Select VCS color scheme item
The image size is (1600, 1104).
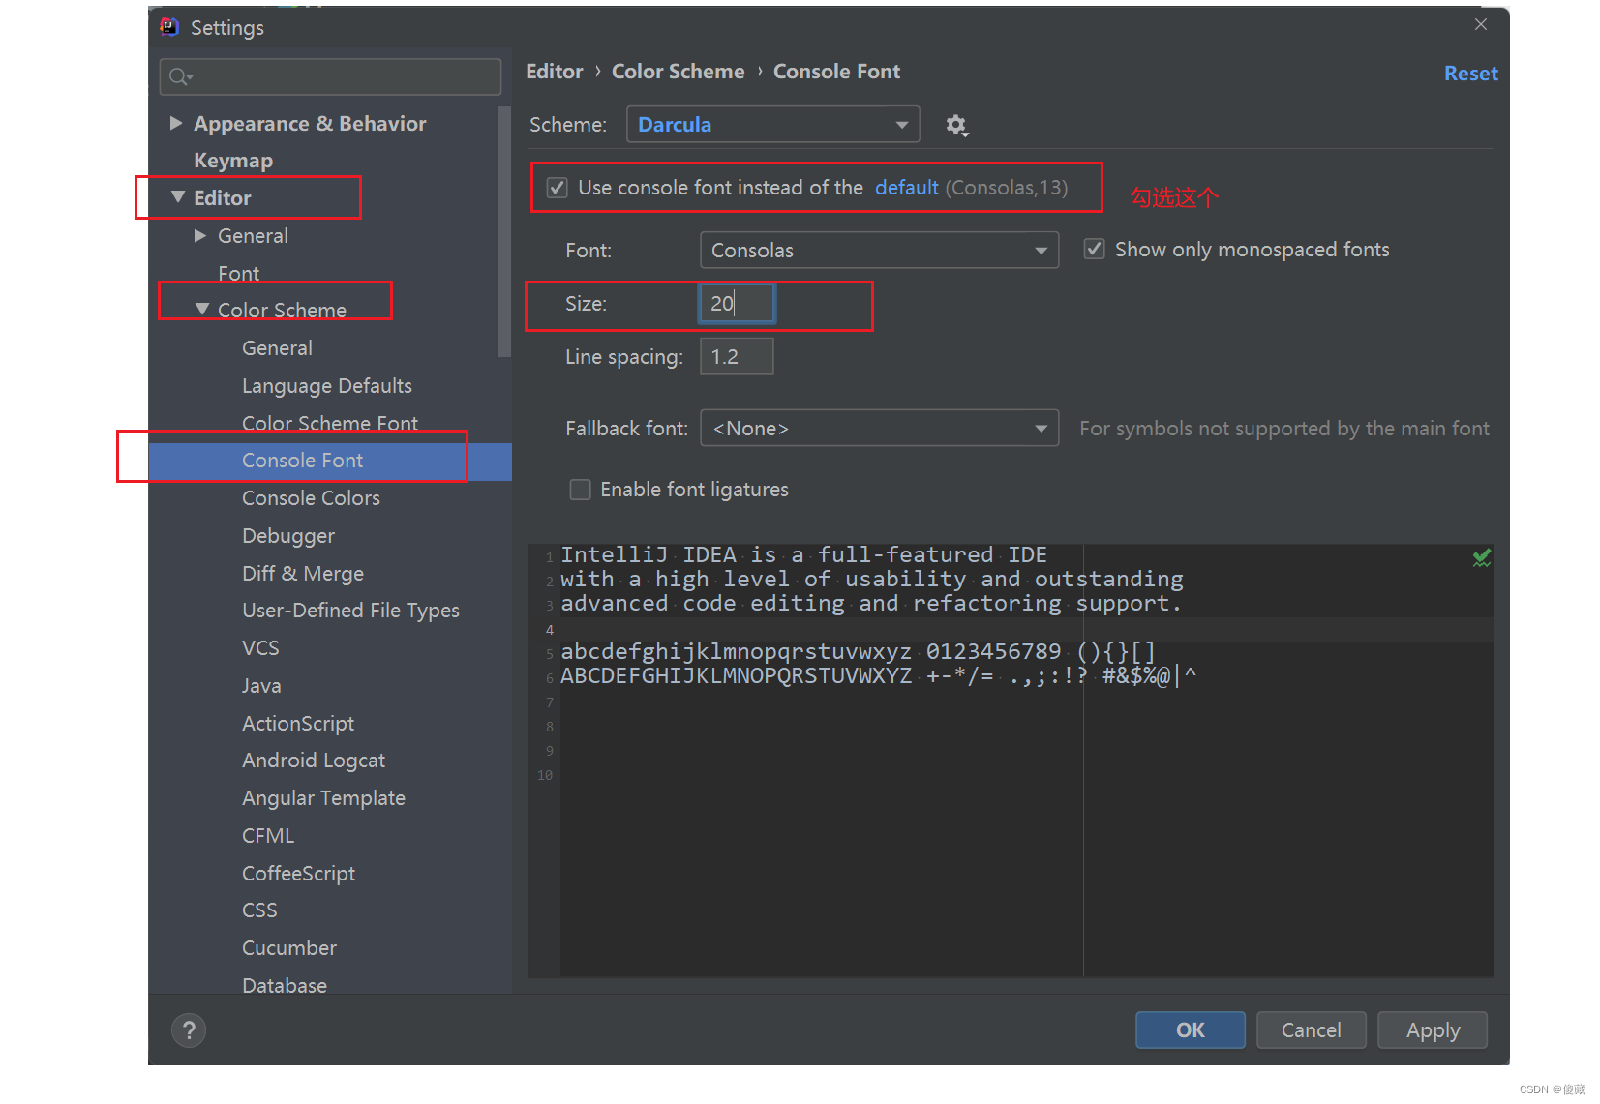(x=260, y=648)
